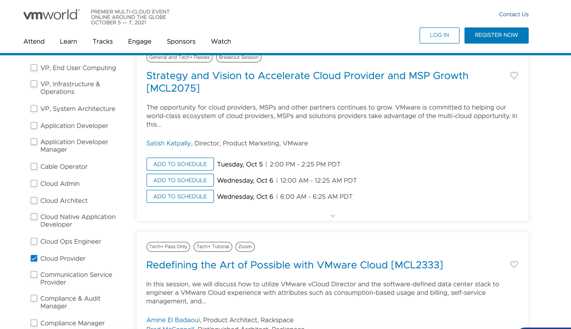Click the VMworld logo
571x329 pixels.
pos(52,15)
